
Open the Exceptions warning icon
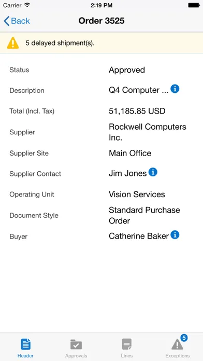click(x=177, y=345)
